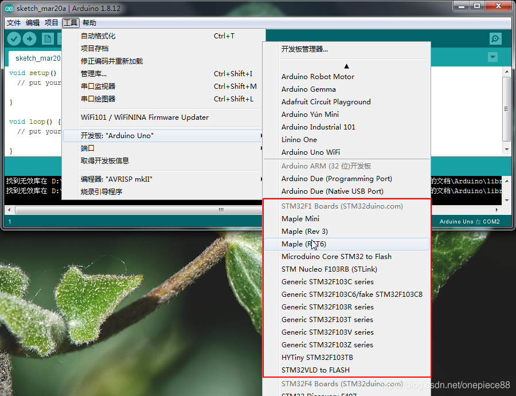Image resolution: width=516 pixels, height=396 pixels.
Task: Click the editor vertical scrollbar thumb
Action: pyautogui.click(x=506, y=109)
